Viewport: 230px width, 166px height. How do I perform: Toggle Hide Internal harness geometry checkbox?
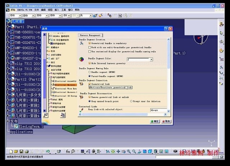point(89,63)
